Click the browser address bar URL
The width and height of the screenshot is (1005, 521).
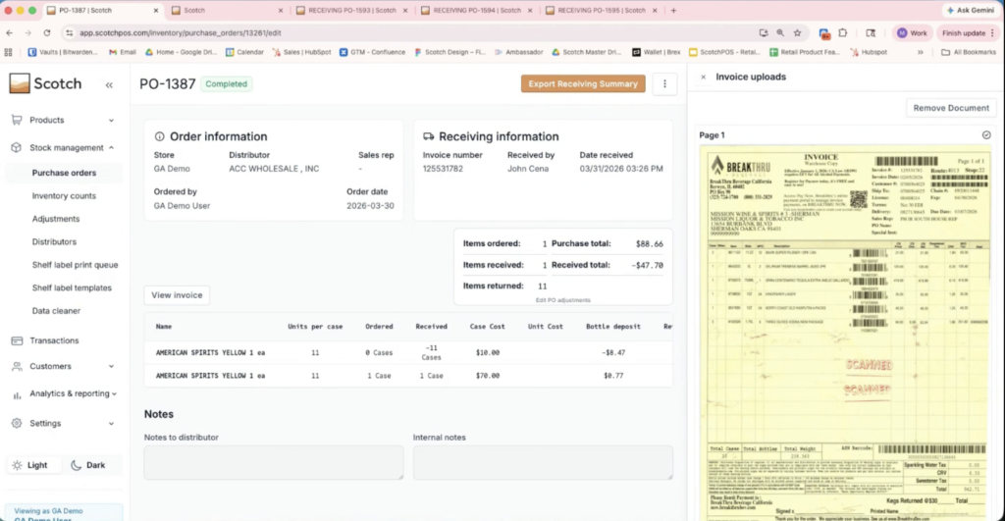181,32
